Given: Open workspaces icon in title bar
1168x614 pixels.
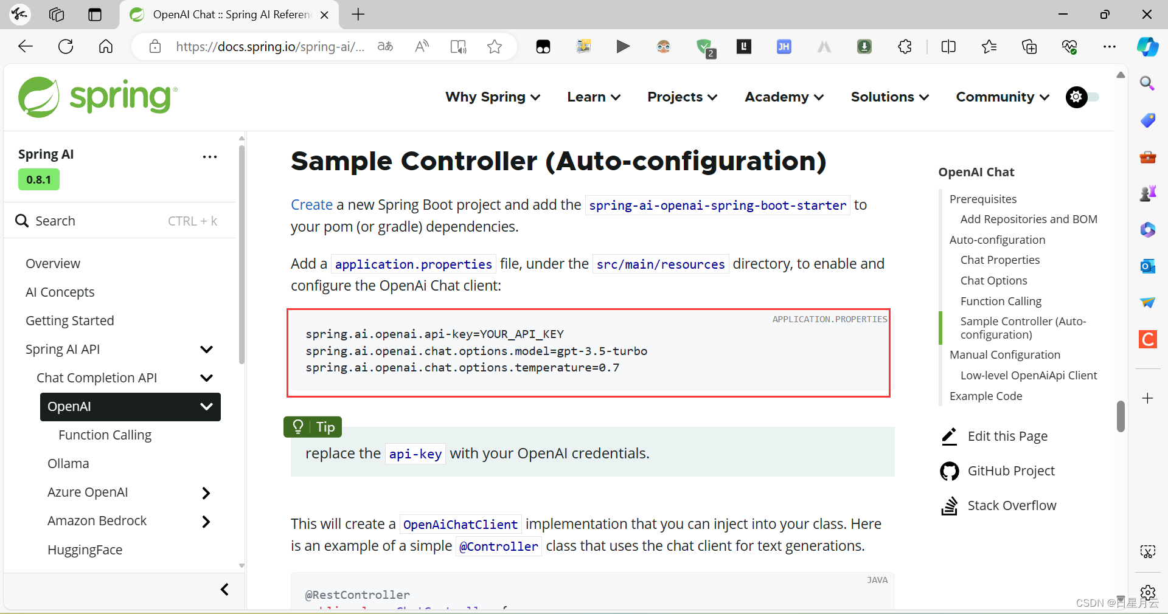Looking at the screenshot, I should click(x=57, y=15).
